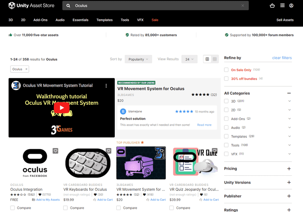Switch to large grid view
Image resolution: width=303 pixels, height=212 pixels.
point(207,59)
